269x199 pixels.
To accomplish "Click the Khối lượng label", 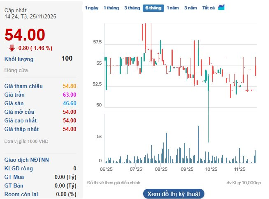I will (x=19, y=59).
